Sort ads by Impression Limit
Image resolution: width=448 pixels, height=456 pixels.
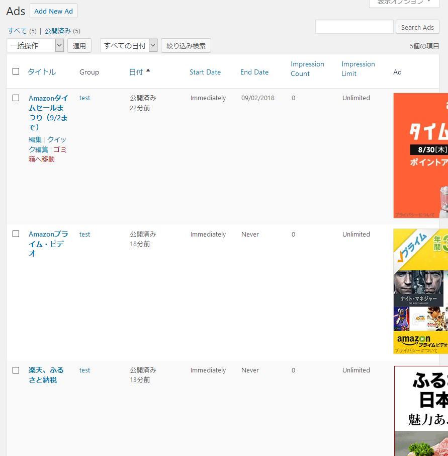coord(358,68)
